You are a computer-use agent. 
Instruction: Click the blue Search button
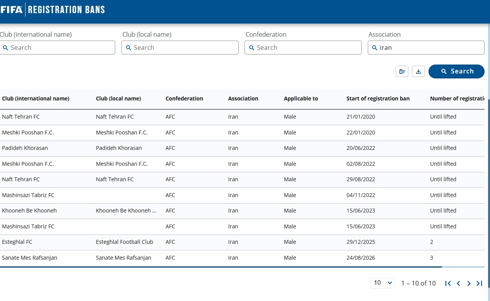click(456, 71)
